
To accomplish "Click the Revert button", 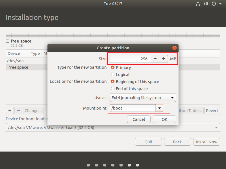I will pos(212,110).
